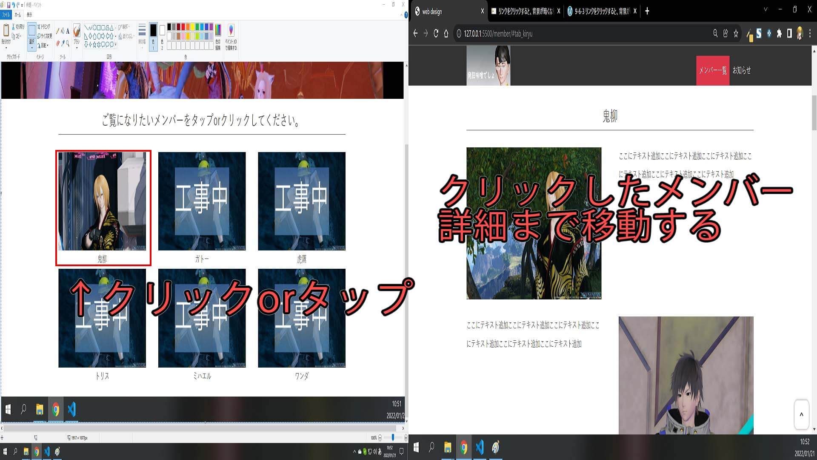Switch to the 'web design' Chrome tab

pos(448,11)
